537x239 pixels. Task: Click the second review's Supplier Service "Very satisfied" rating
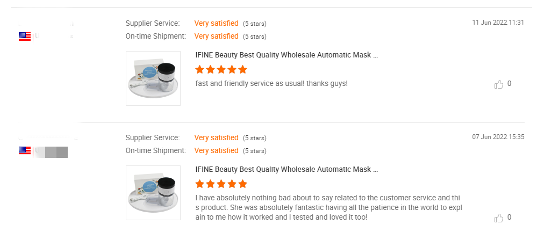click(216, 137)
